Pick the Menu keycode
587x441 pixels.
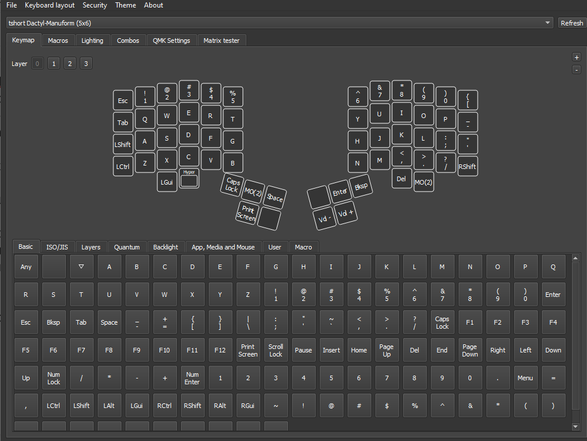click(525, 378)
